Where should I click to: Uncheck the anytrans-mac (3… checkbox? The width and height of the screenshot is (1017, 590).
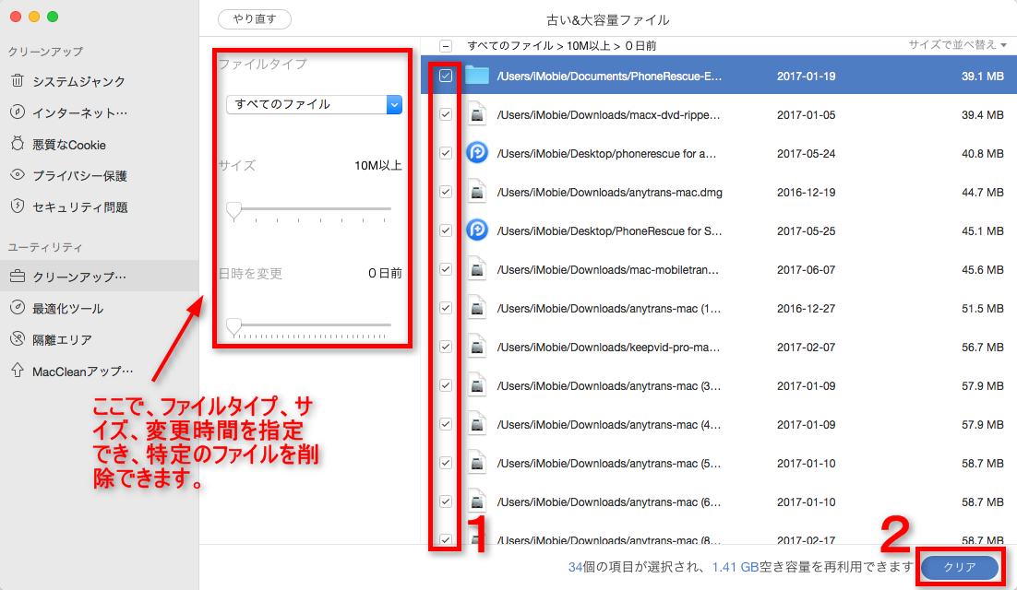click(446, 386)
